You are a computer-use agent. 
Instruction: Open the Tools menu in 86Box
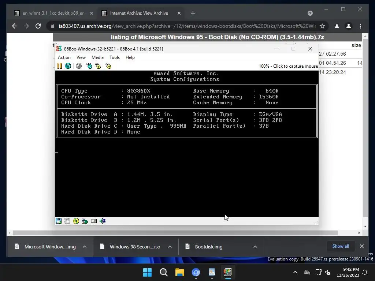pos(115,57)
